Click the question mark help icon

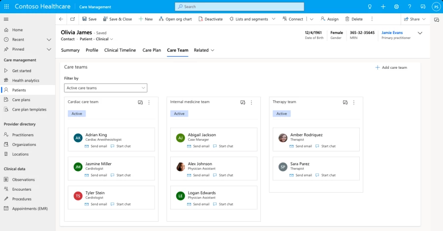pyautogui.click(x=410, y=6)
